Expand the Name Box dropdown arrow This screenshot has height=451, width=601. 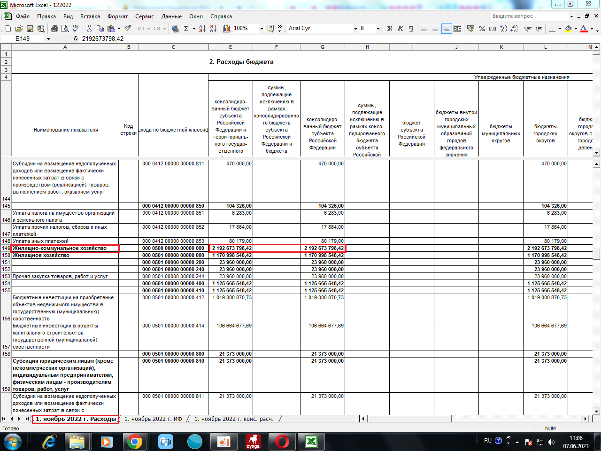point(48,39)
